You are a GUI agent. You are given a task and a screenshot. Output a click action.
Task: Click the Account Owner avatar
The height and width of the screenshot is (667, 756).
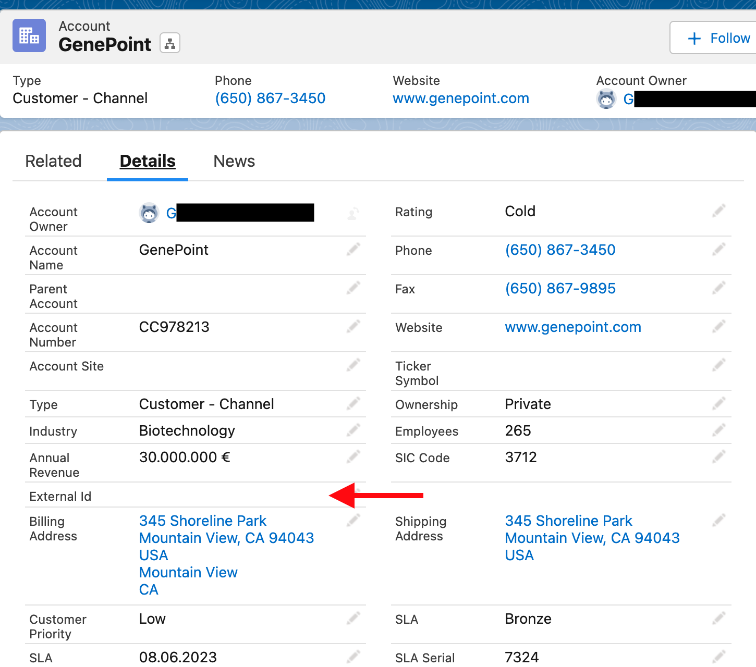(150, 213)
